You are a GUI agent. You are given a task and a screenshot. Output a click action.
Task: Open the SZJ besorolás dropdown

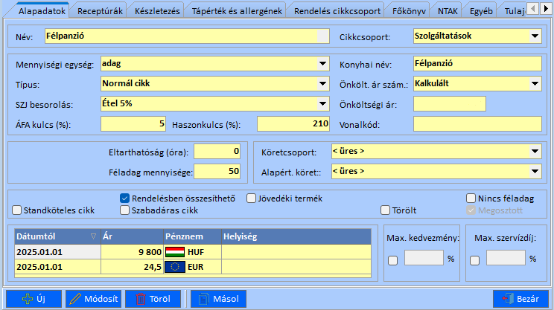click(x=322, y=104)
